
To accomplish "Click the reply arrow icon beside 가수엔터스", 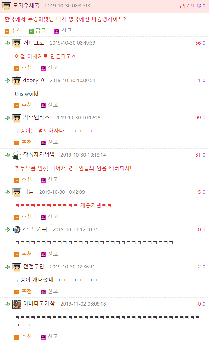I will click(x=7, y=118).
